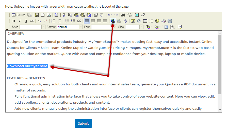Open the Background Color picker
The image size is (227, 131).
point(157,27)
